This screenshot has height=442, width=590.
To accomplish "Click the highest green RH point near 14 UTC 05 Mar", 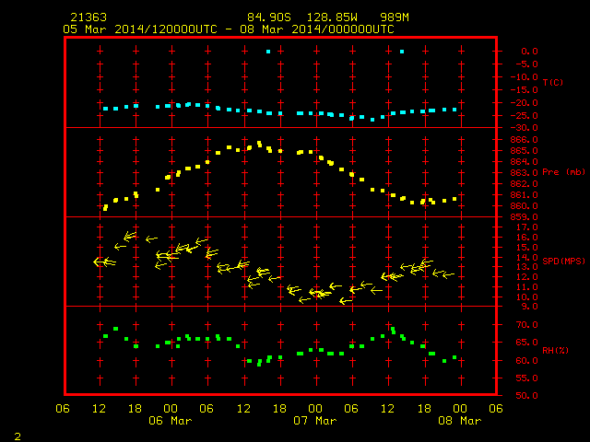I will [x=115, y=329].
